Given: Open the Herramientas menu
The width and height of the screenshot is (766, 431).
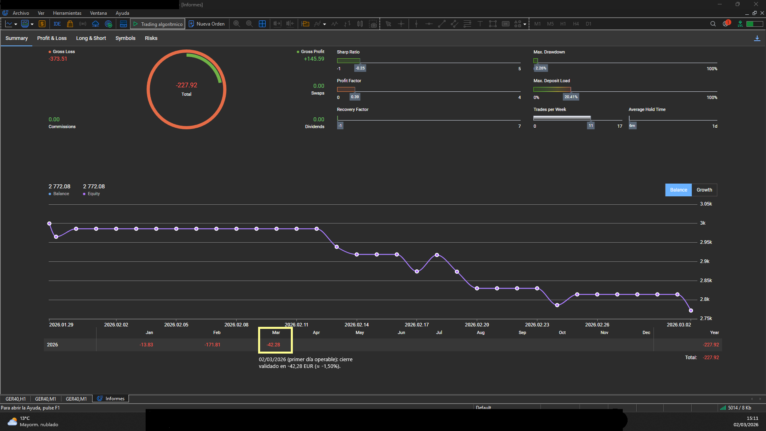Looking at the screenshot, I should (67, 13).
